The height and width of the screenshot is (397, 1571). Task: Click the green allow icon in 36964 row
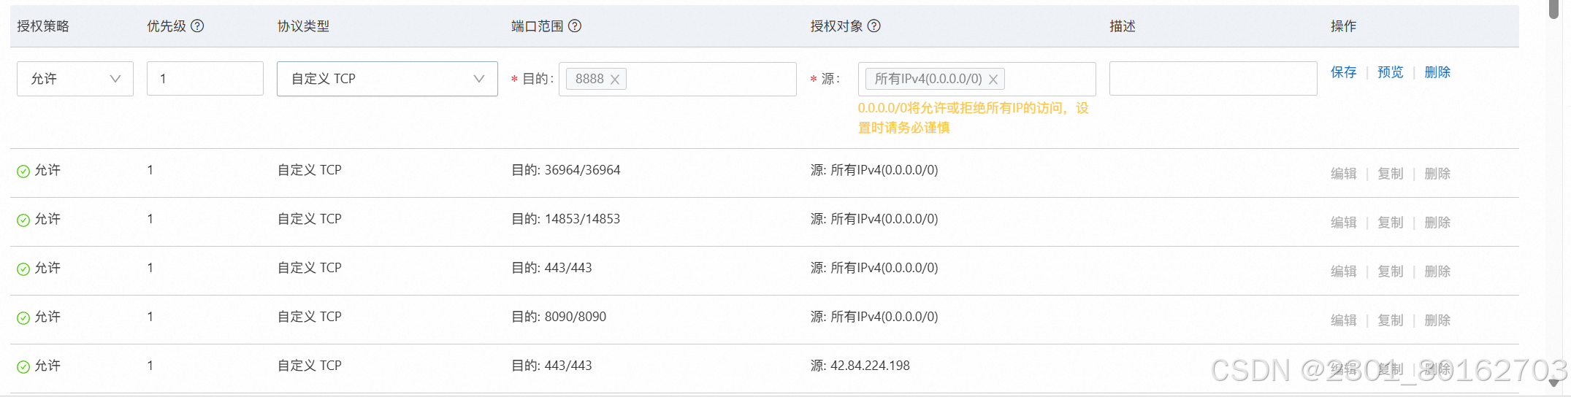(x=23, y=171)
